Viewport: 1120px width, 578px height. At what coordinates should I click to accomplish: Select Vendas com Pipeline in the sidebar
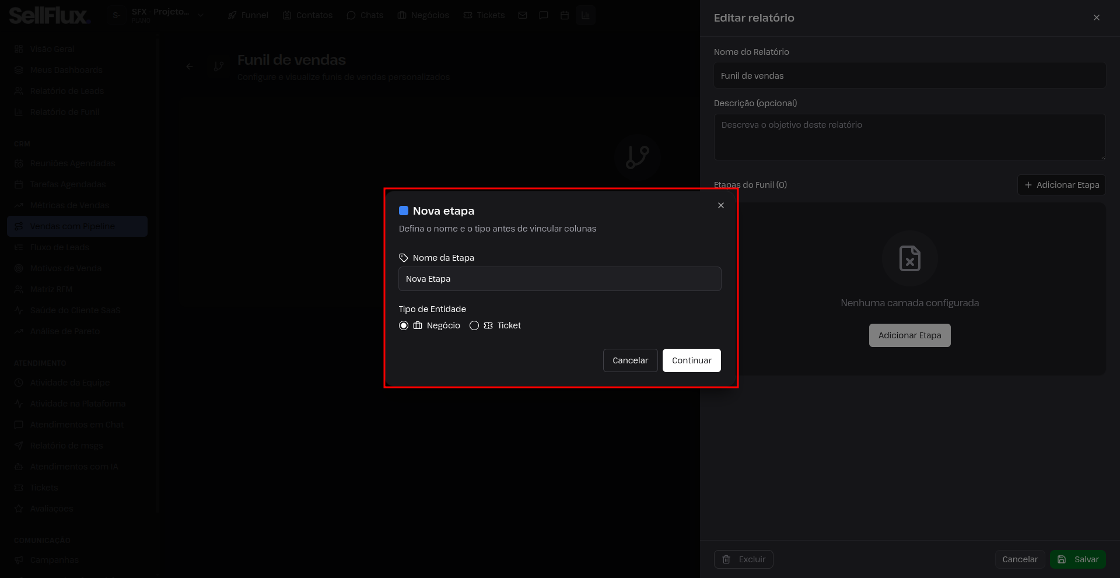77,226
